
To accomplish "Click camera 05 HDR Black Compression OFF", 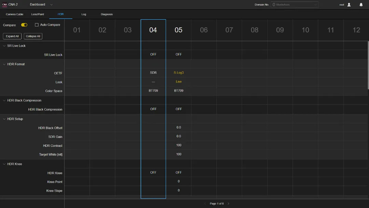I will point(179,109).
